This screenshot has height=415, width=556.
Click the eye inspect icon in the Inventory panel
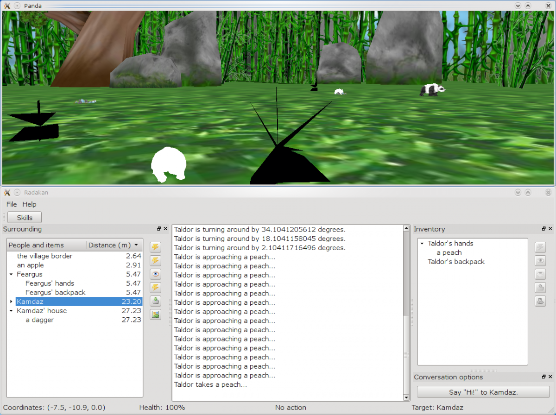pyautogui.click(x=541, y=260)
